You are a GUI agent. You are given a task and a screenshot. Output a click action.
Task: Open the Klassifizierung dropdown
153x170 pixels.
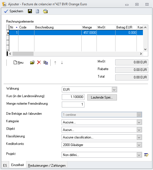[x=139, y=137]
